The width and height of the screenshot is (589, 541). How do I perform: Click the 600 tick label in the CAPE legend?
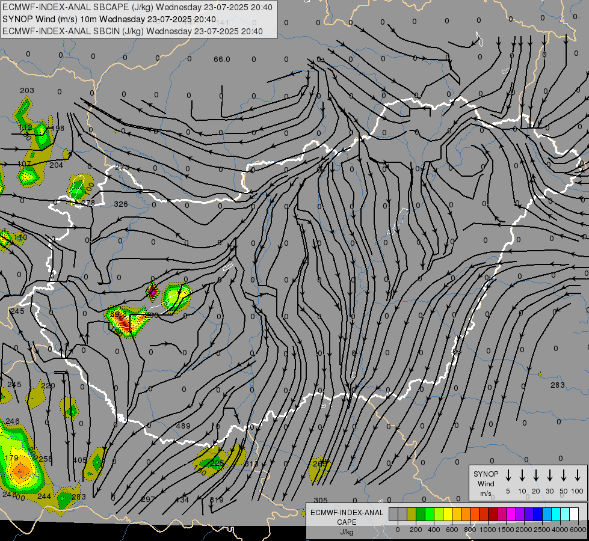pos(452,530)
